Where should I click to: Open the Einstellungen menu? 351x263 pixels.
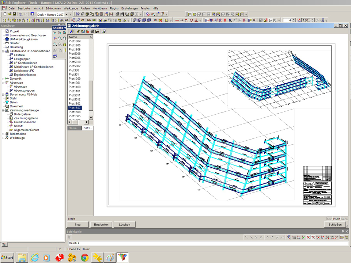[x=129, y=8]
